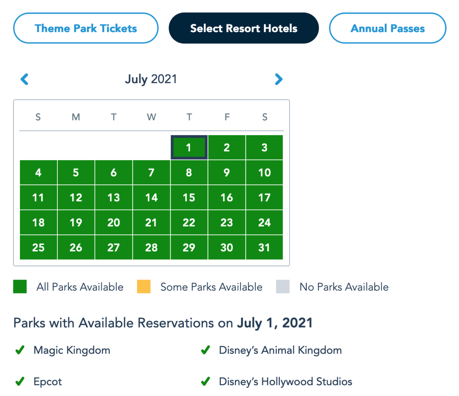Click the Magic Kingdom green checkmark

pos(20,350)
